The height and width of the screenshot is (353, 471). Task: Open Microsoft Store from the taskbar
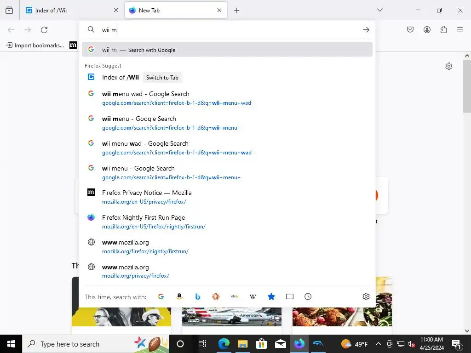[x=262, y=344]
